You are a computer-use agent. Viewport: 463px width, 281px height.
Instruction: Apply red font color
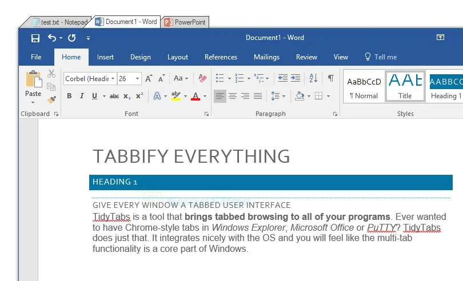[195, 96]
